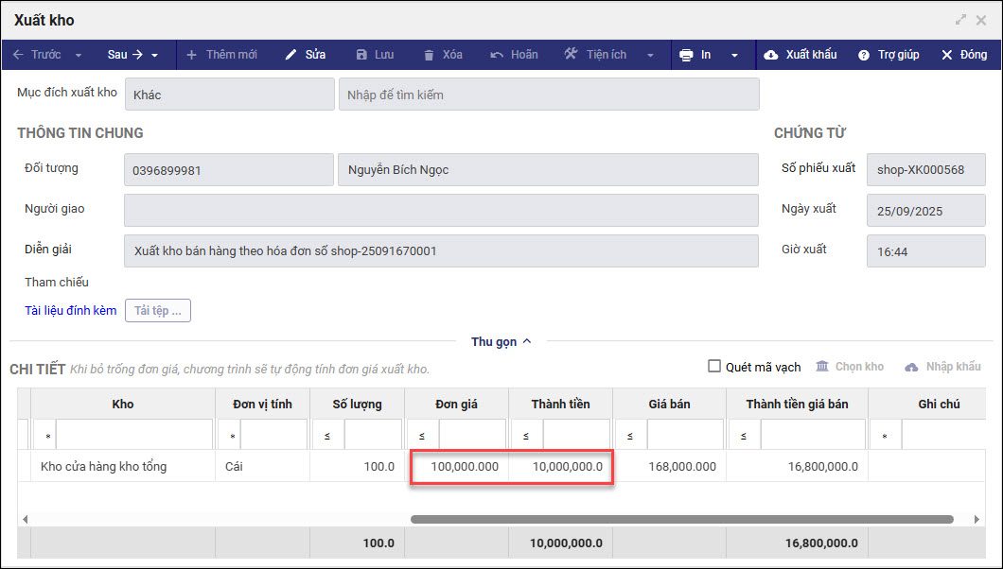Open dropdown arrow next to Sau

(155, 55)
